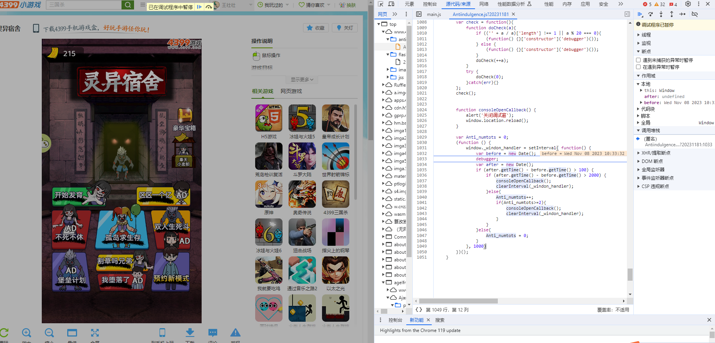Open the inspect element picker tool
This screenshot has height=343, width=715.
[380, 4]
